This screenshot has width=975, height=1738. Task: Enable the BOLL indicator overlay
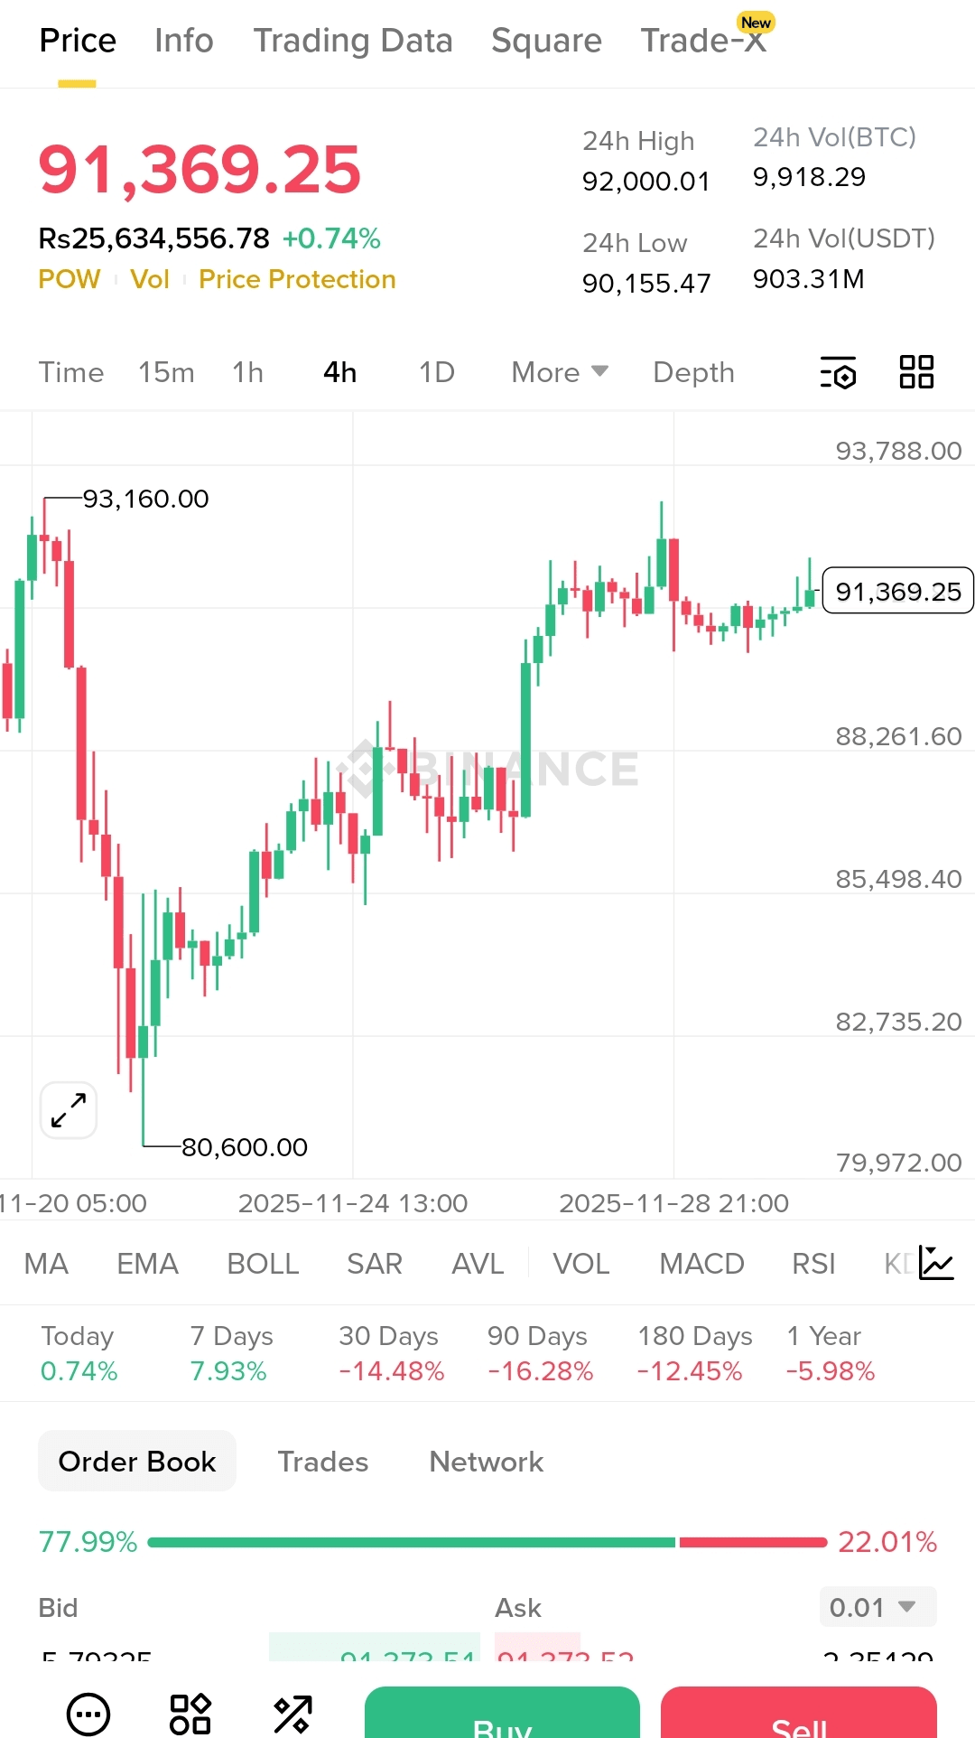coord(262,1264)
